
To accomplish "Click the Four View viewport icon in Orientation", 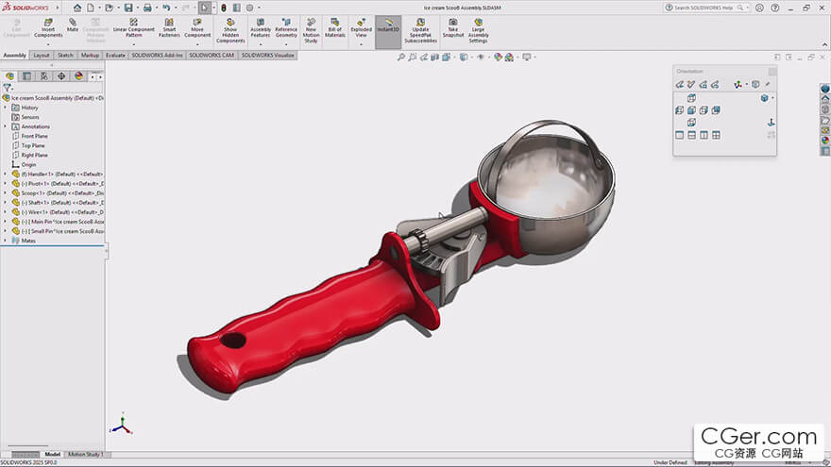I will point(716,135).
